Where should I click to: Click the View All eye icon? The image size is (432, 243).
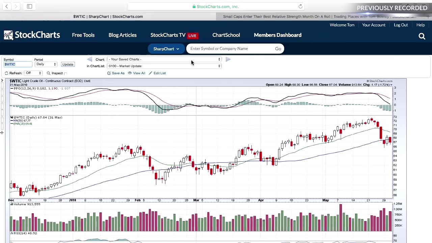[130, 73]
